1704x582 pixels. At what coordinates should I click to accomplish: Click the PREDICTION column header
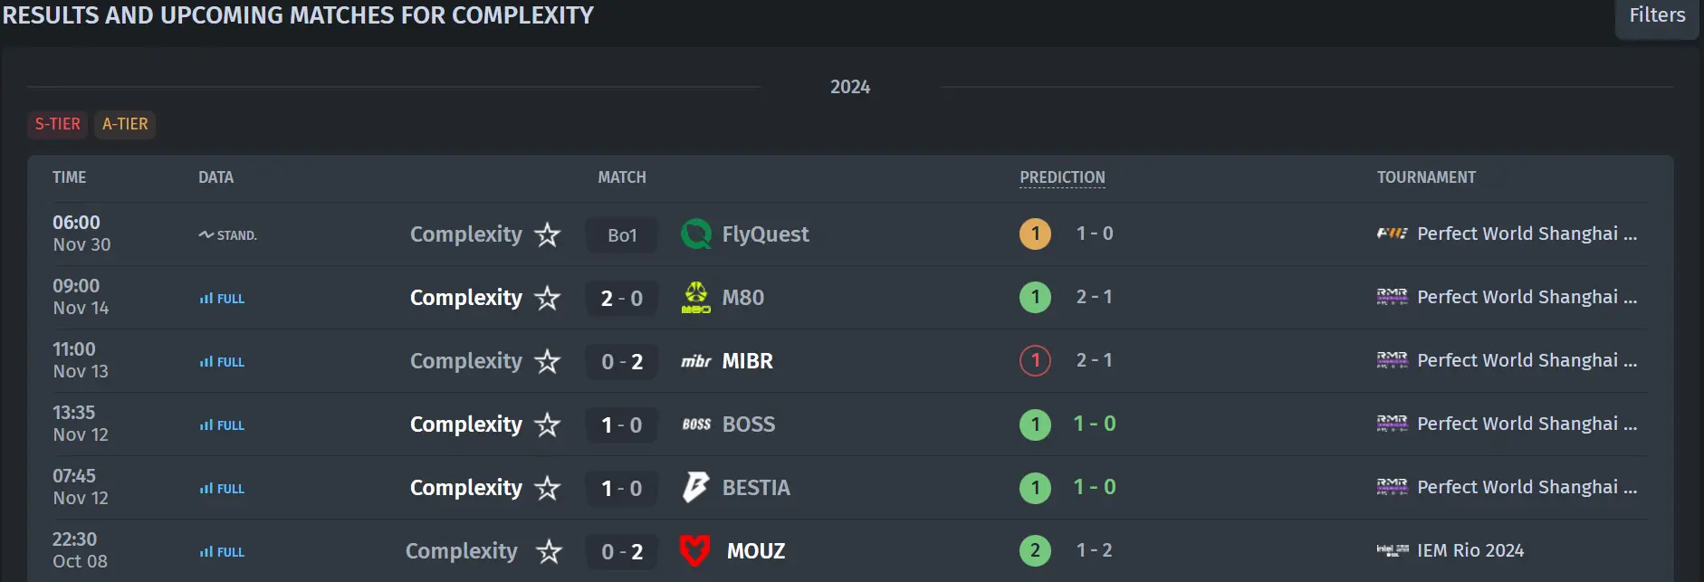[x=1063, y=177]
